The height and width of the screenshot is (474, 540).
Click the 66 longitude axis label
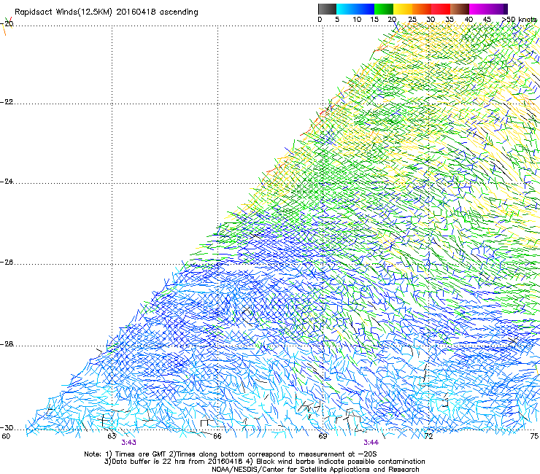pyautogui.click(x=217, y=436)
